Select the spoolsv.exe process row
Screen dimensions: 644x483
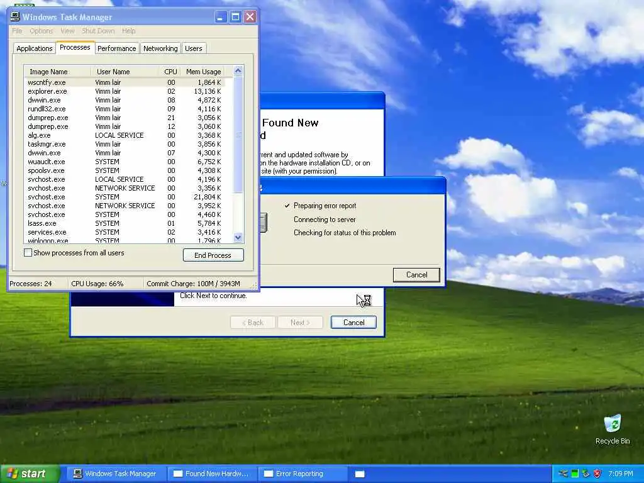pyautogui.click(x=125, y=170)
